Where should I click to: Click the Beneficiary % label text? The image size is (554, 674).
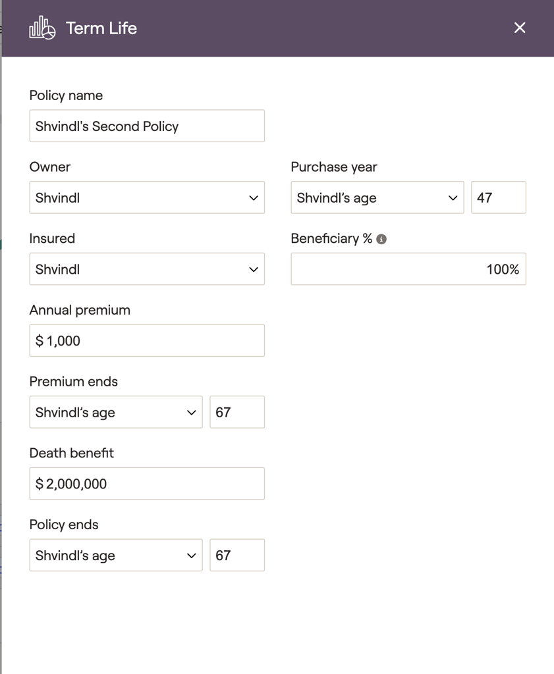pos(331,238)
